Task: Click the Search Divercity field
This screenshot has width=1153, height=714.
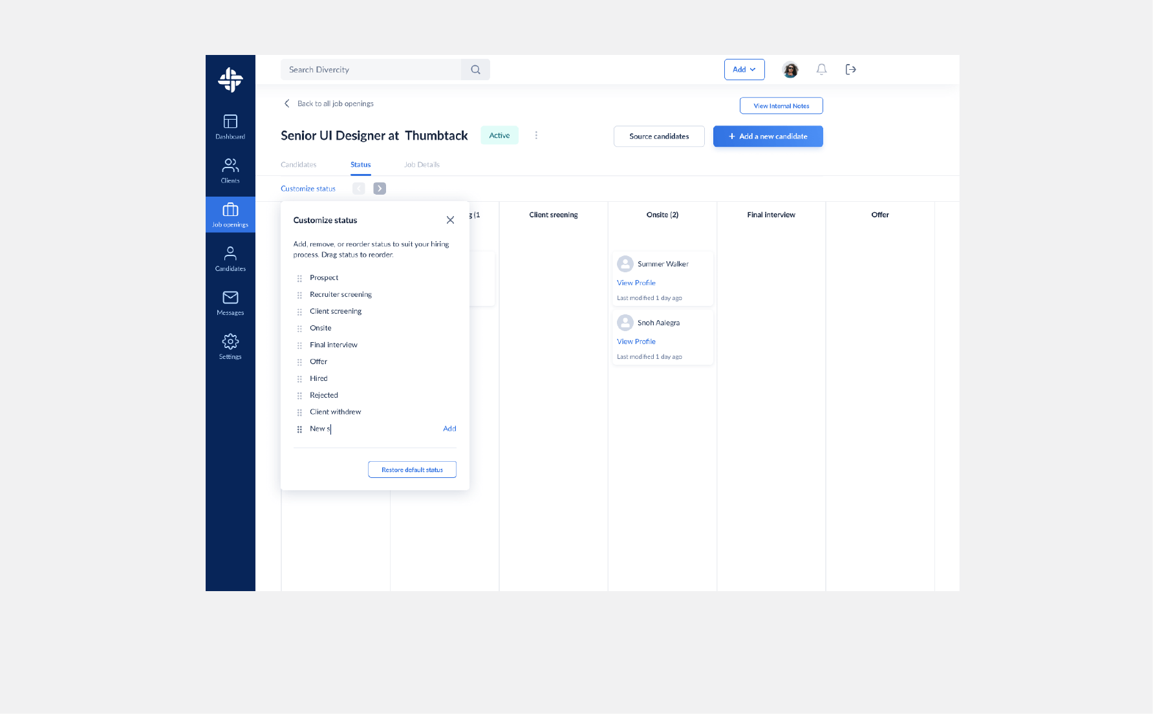Action: pyautogui.click(x=371, y=70)
